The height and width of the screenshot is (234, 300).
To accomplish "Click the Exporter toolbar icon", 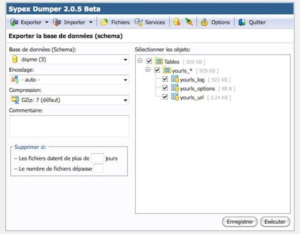I will (x=14, y=22).
